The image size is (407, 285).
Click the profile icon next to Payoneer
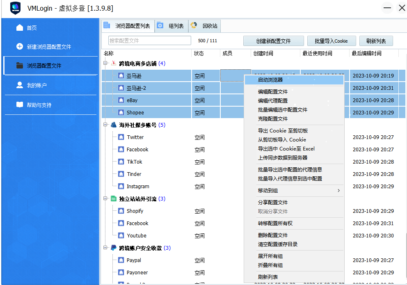click(121, 272)
